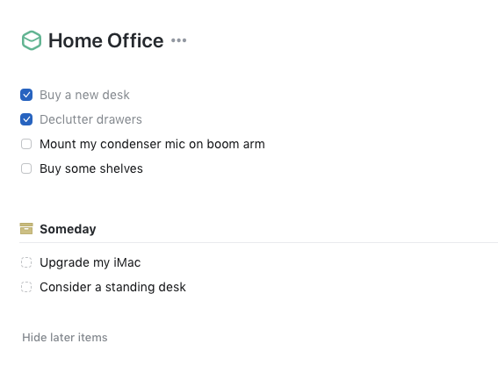Image resolution: width=498 pixels, height=365 pixels.
Task: Click the Home Office project title
Action: tap(105, 40)
